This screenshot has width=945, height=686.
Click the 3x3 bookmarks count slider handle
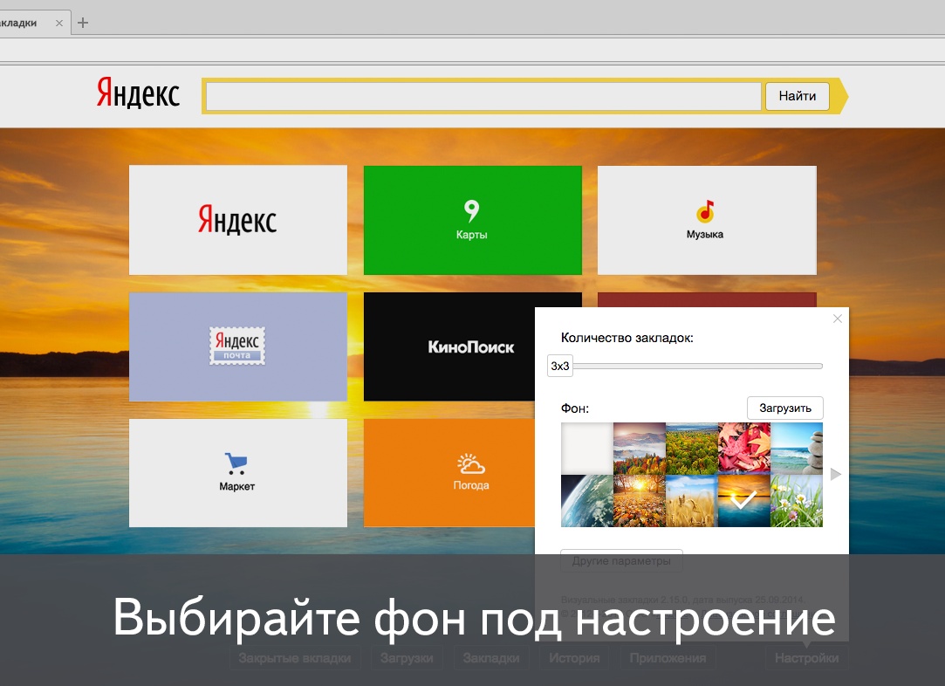pyautogui.click(x=560, y=366)
